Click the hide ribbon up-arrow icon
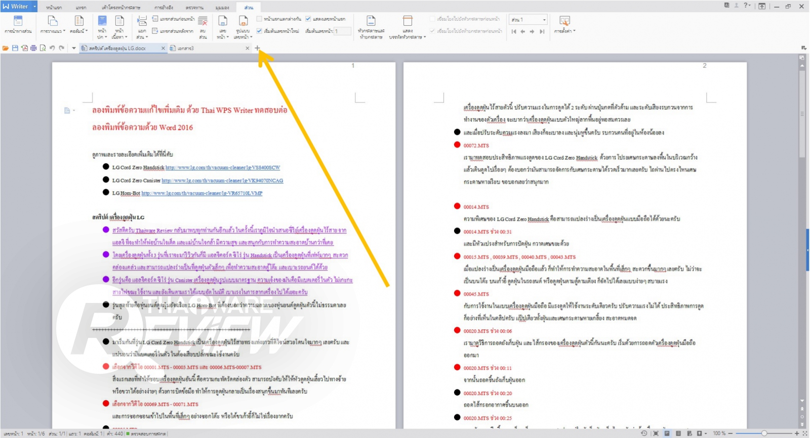The height and width of the screenshot is (438, 810). (762, 6)
